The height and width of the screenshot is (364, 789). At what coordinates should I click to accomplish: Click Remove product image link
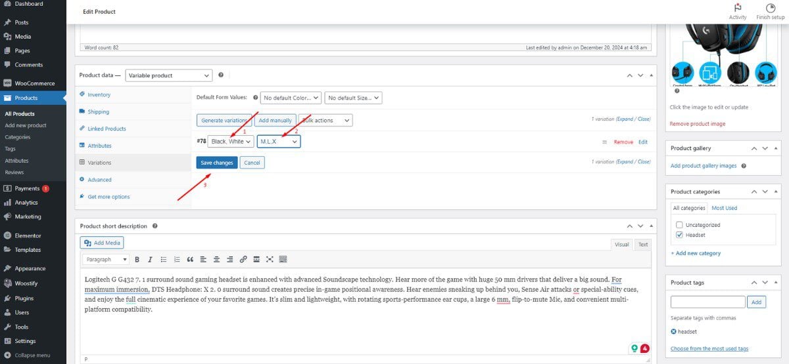[697, 124]
